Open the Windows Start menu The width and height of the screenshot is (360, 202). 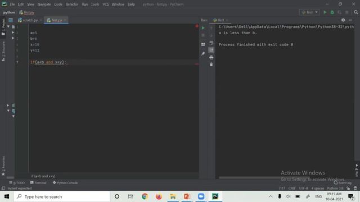[x=7, y=196]
